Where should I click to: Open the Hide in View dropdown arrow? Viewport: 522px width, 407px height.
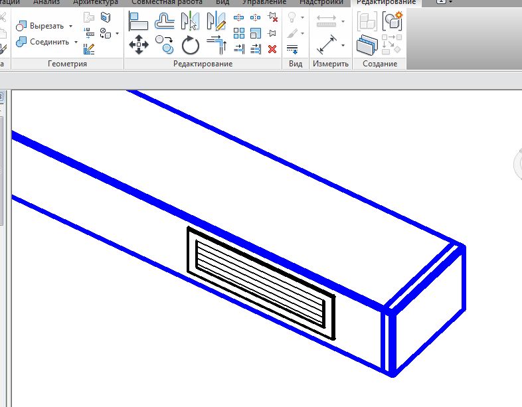pyautogui.click(x=302, y=17)
